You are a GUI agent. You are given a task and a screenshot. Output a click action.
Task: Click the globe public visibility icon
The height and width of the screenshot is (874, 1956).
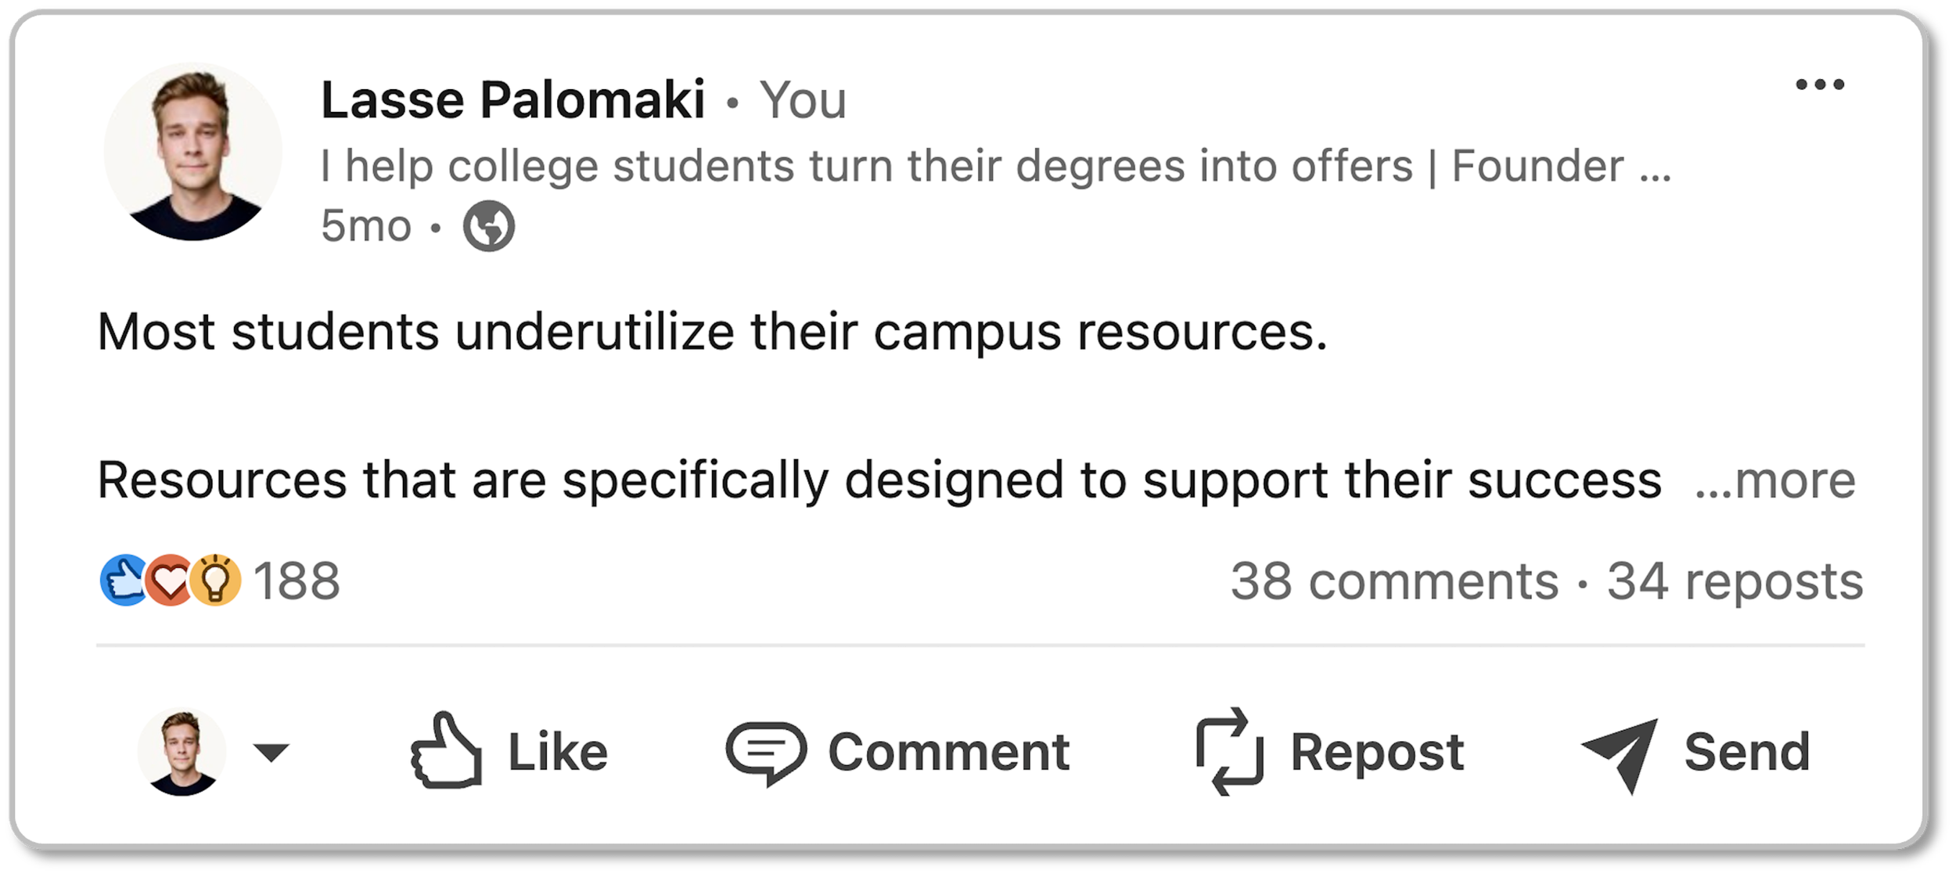click(489, 226)
